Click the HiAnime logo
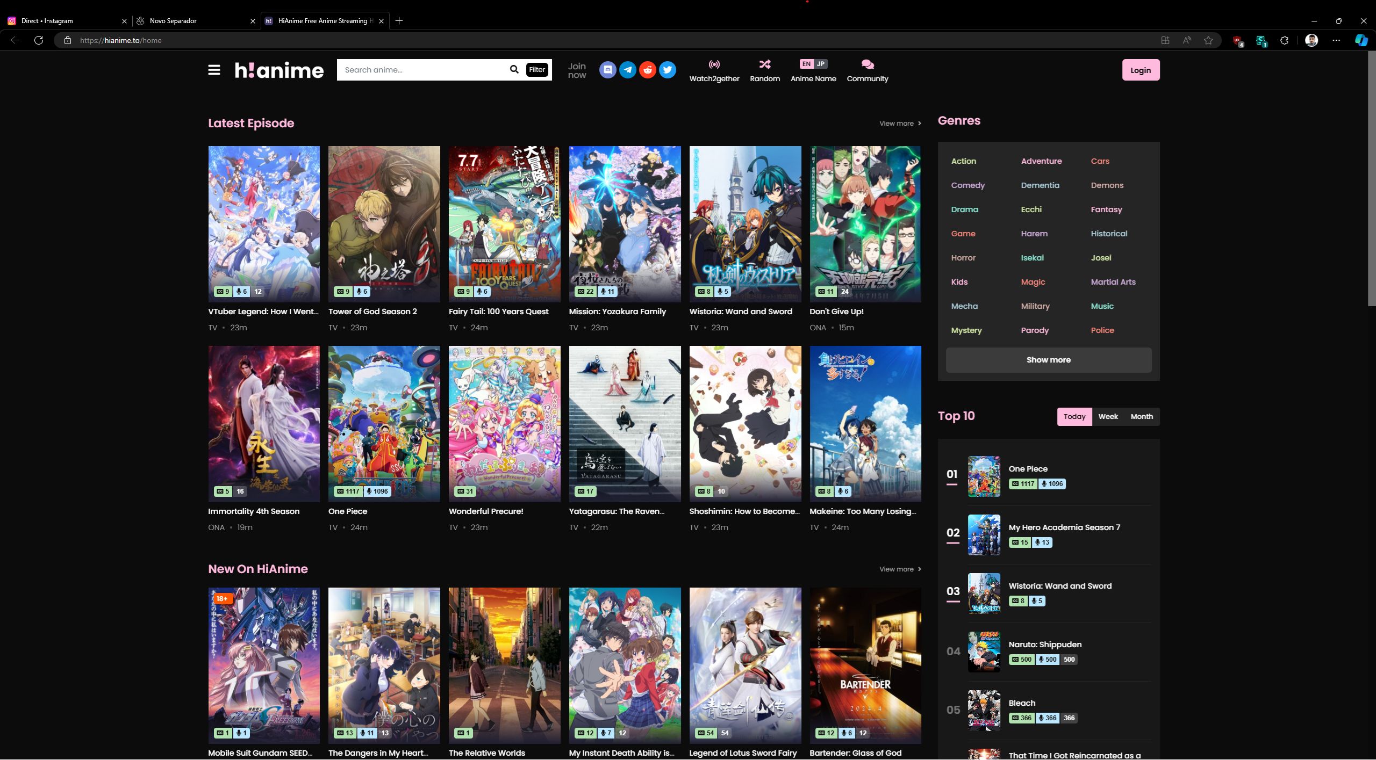 (279, 70)
